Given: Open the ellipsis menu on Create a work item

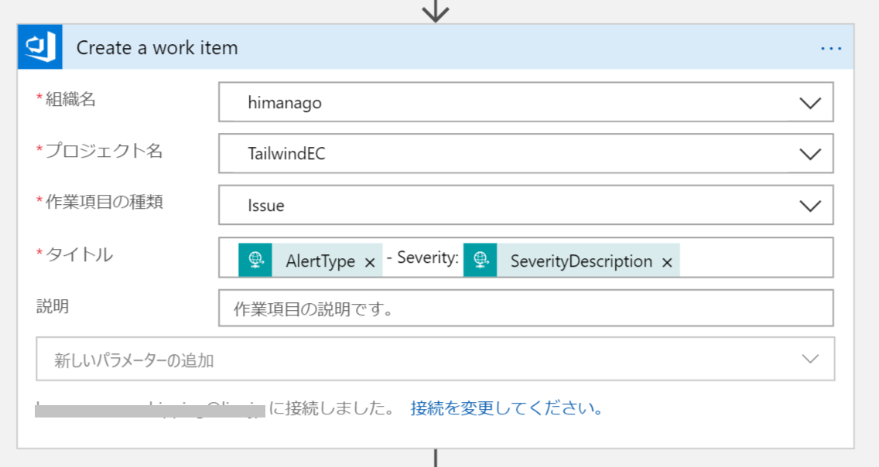Looking at the screenshot, I should 831,49.
